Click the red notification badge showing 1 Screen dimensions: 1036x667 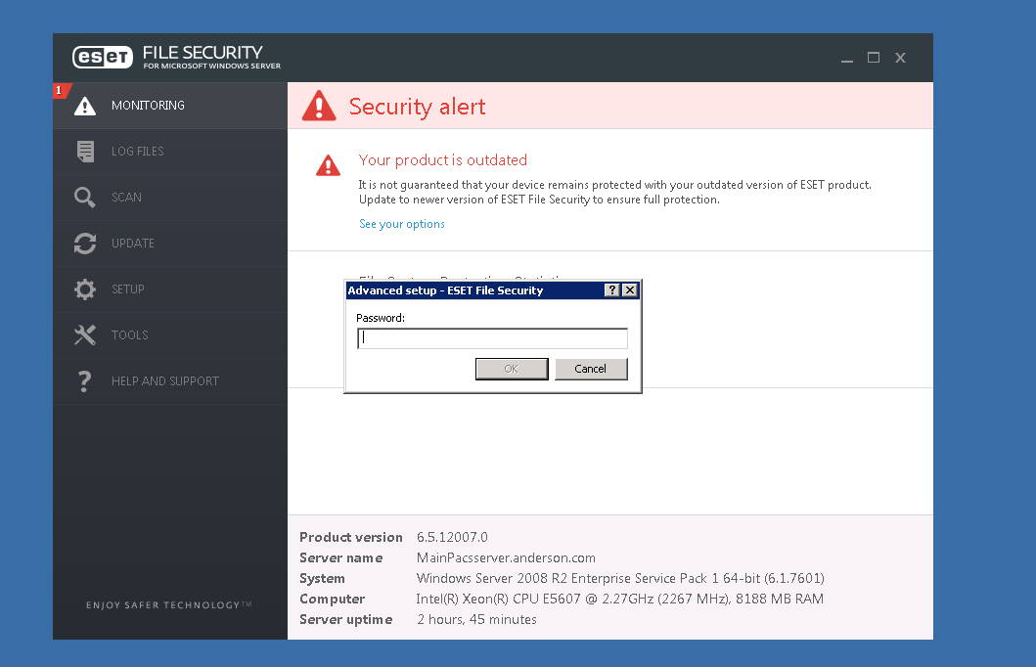(x=60, y=91)
